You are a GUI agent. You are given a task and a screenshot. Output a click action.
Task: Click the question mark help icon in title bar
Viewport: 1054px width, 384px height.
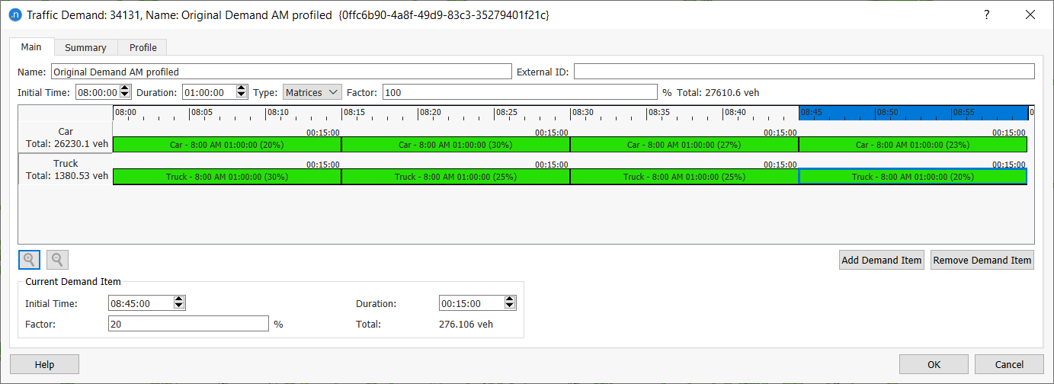986,14
